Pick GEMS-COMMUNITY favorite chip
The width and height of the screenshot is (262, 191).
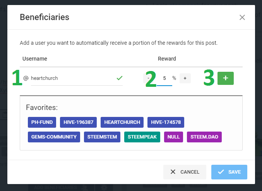tap(54, 137)
